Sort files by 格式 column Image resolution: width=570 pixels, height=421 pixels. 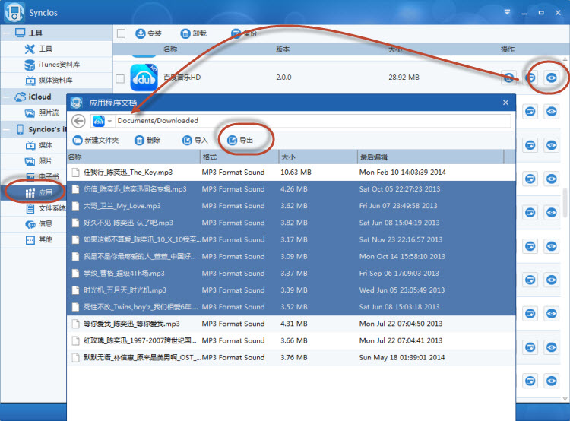(239, 157)
